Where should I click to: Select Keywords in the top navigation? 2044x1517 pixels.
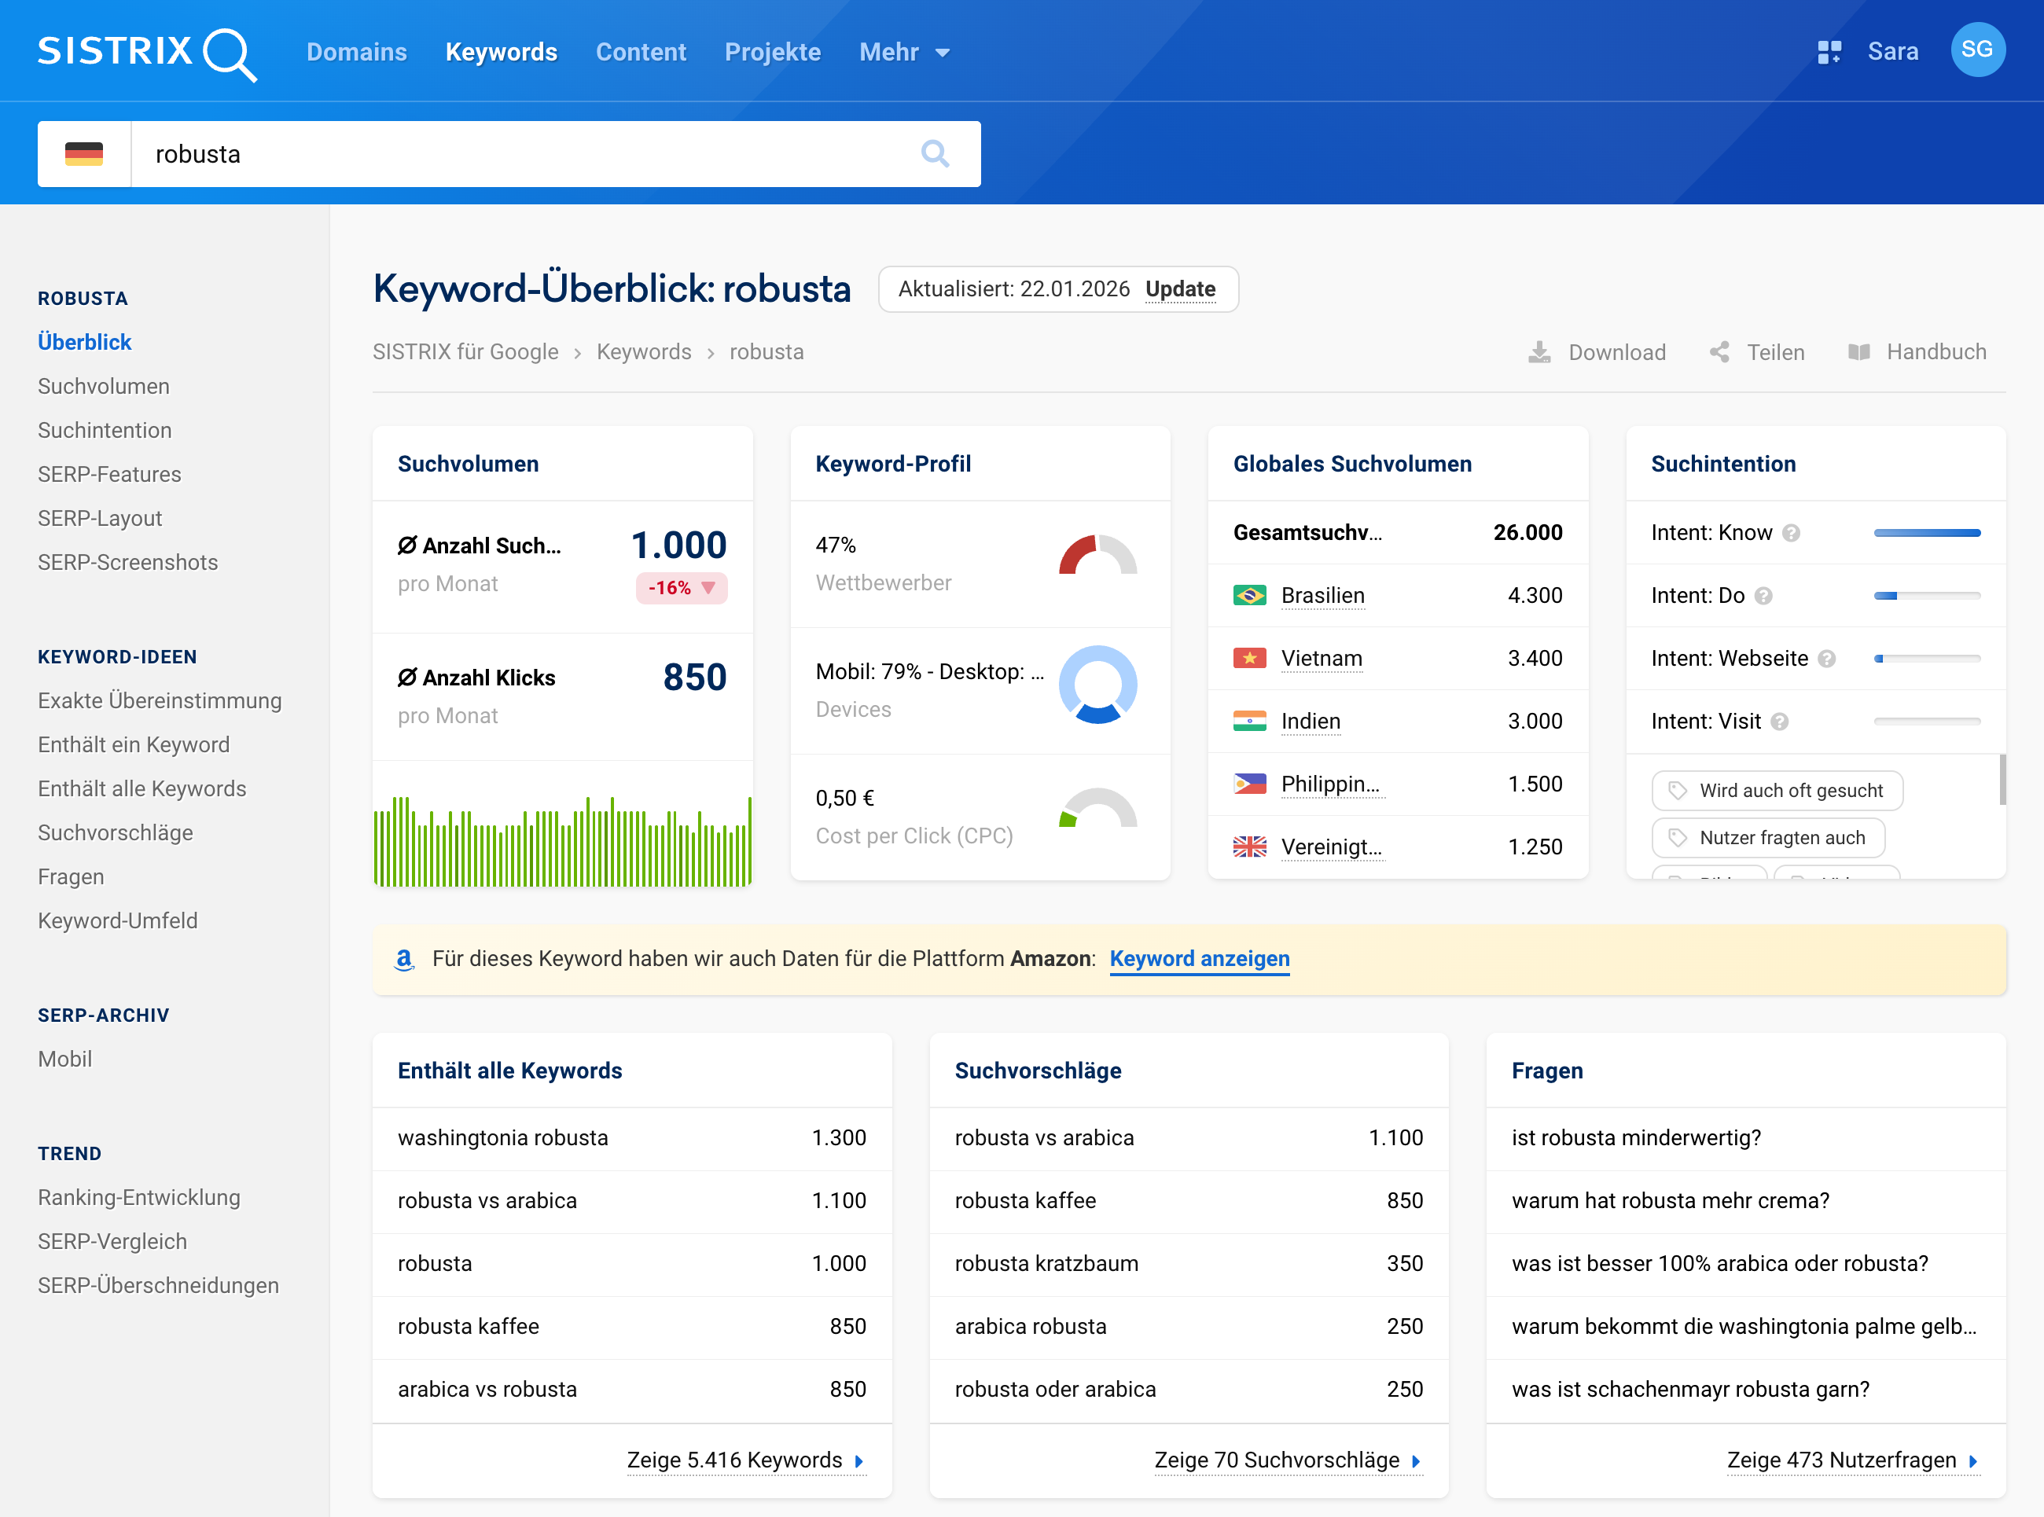click(x=502, y=53)
